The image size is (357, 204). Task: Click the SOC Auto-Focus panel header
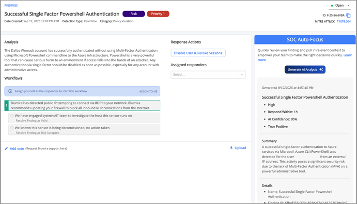tap(305, 39)
